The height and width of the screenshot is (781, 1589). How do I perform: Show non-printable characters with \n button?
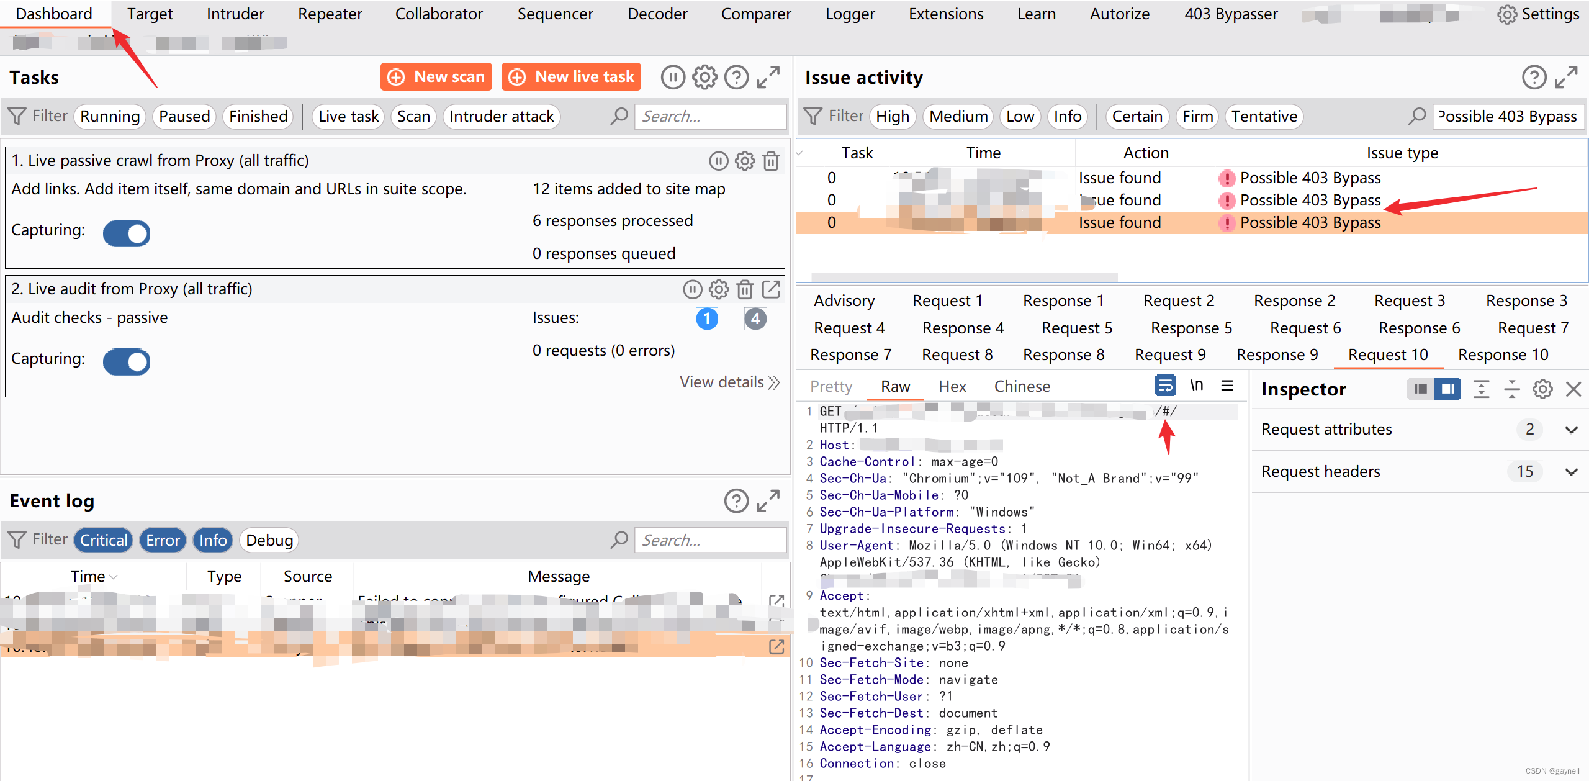pos(1196,386)
